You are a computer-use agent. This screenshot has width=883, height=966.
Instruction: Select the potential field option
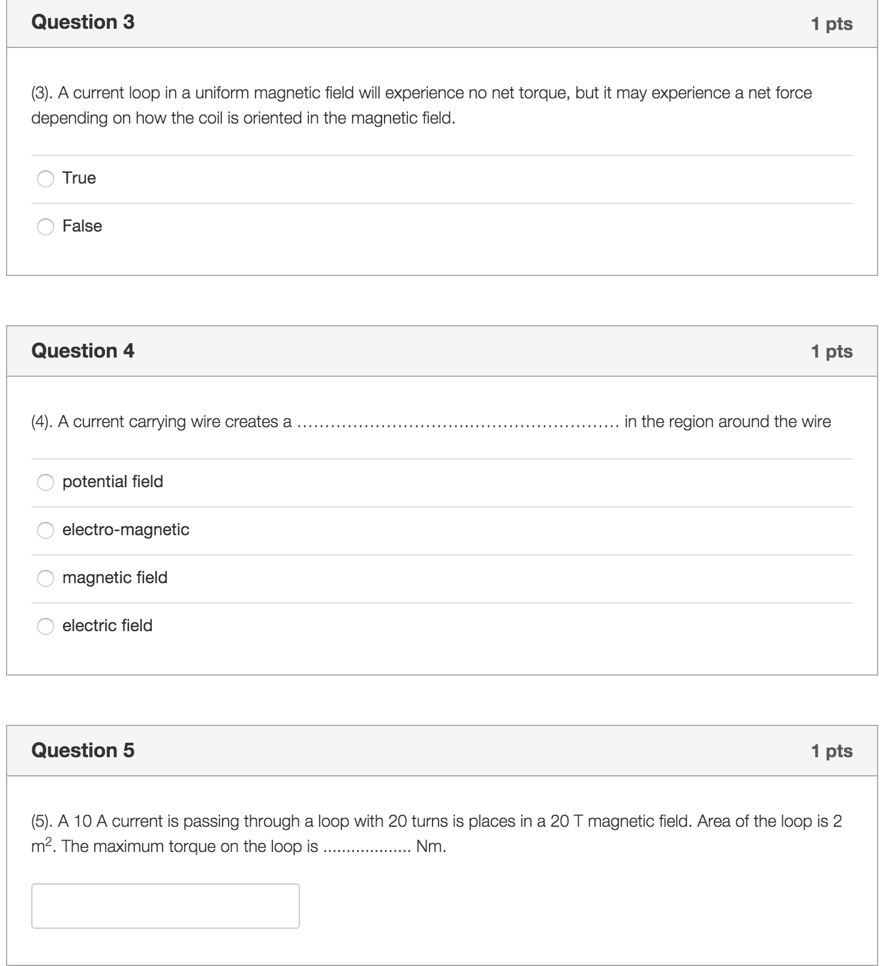[x=46, y=482]
